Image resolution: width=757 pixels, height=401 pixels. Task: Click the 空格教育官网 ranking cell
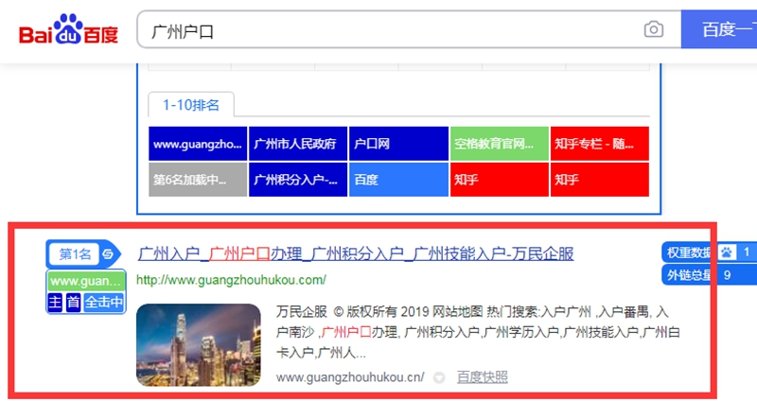pos(500,144)
